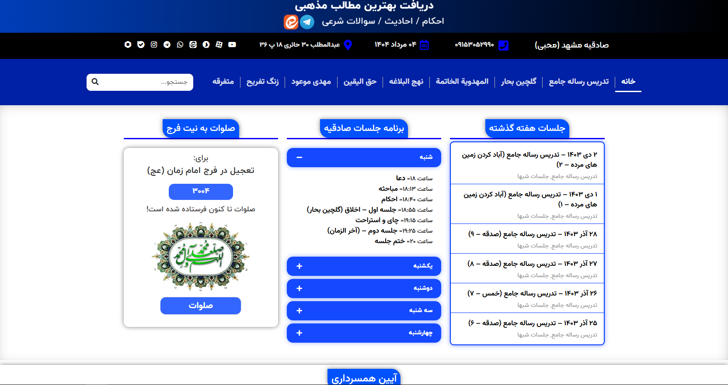Expand the یکشنبه schedule section
728x385 pixels.
[x=364, y=266]
